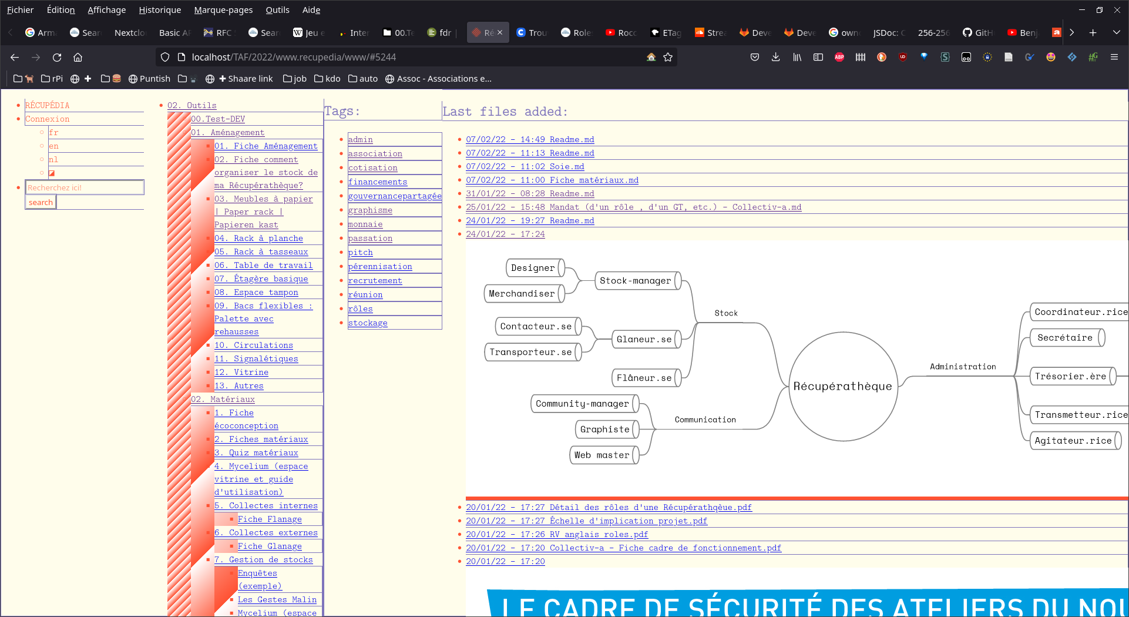Screen dimensions: 1129x617
Task: Open the Library history icon
Action: (797, 57)
